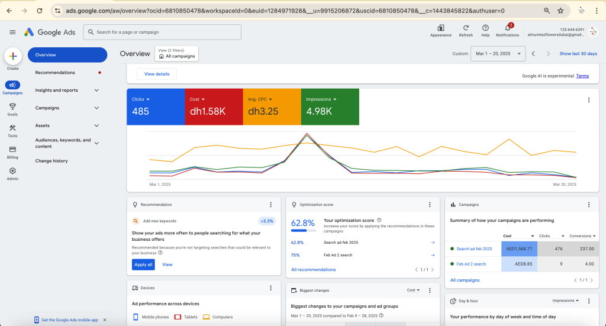Click the Google Ads logo
Viewport: 606px width, 326px height.
point(50,32)
